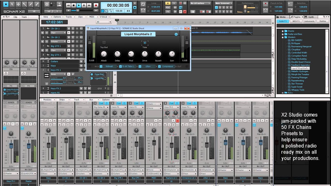
Task: Select the Edit tool
Action: pyautogui.click(x=24, y=4)
